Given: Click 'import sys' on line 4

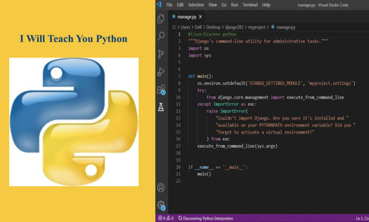Looking at the screenshot, I should [200, 55].
